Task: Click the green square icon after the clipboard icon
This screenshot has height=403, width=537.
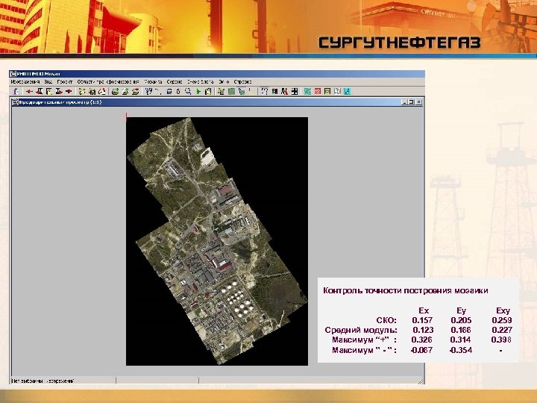Action: click(231, 92)
